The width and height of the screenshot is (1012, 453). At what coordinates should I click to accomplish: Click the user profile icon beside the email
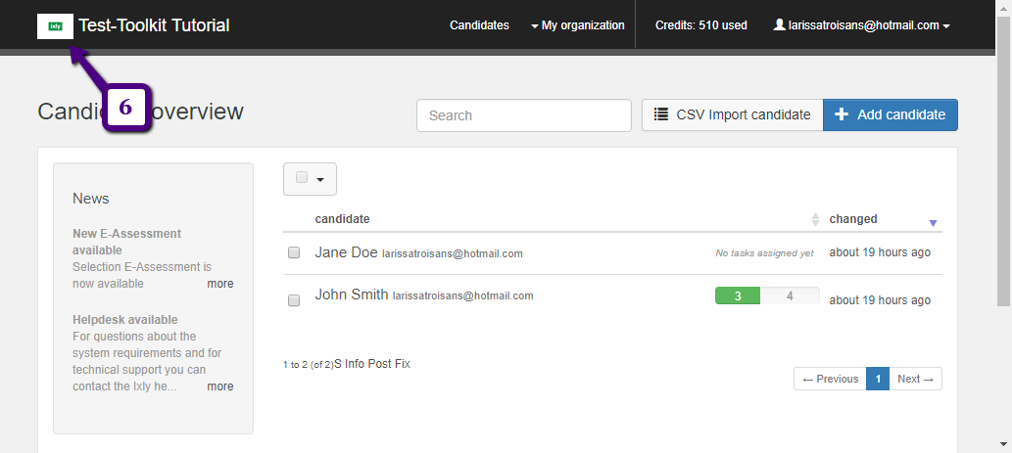pos(780,24)
